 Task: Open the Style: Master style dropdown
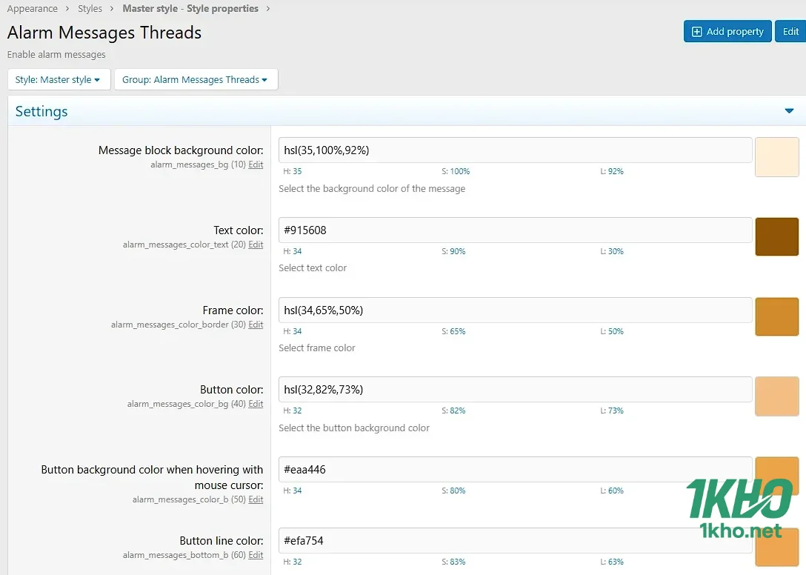[x=59, y=79]
